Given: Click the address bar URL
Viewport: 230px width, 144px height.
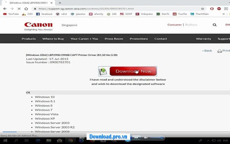Looking at the screenshot, I should (x=86, y=9).
